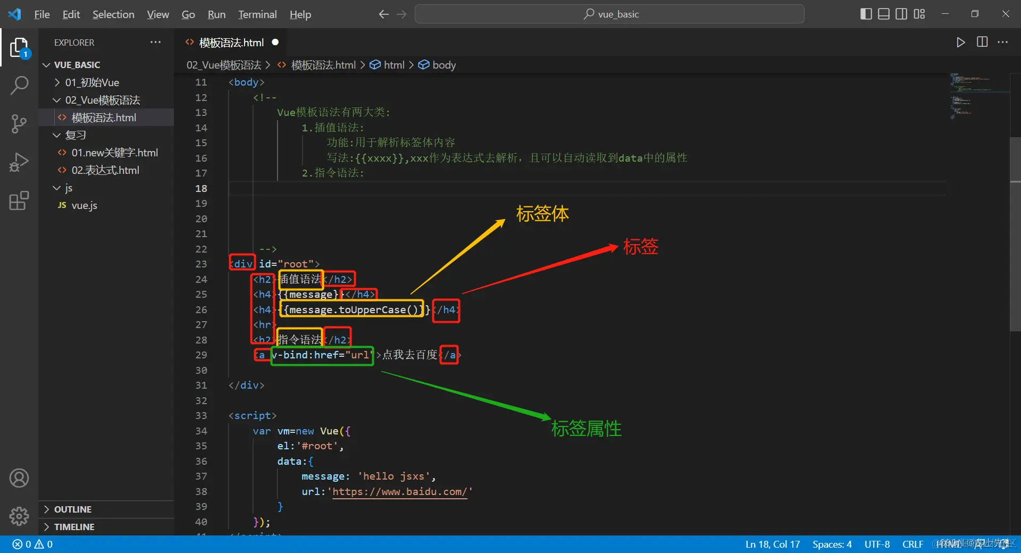Open 02.表达式.html in the explorer

(x=106, y=170)
